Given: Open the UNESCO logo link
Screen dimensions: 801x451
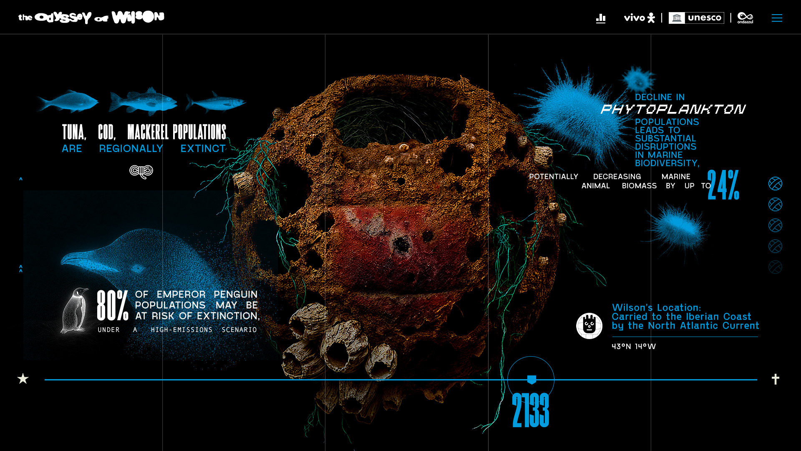Looking at the screenshot, I should [696, 18].
